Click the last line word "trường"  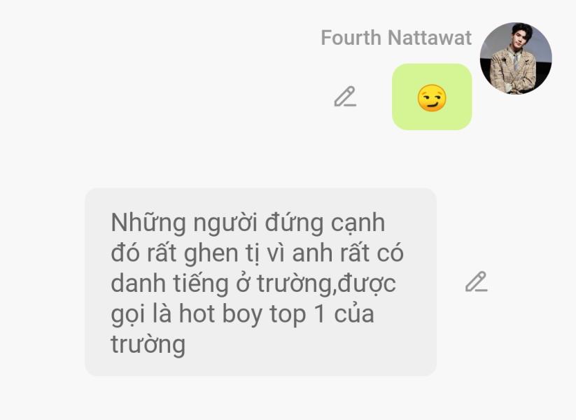tap(148, 344)
